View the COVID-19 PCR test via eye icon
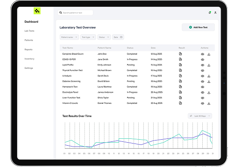Viewport: 239px width, 167px height. coord(202,60)
